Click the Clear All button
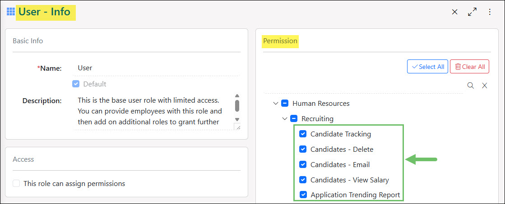 pos(469,67)
